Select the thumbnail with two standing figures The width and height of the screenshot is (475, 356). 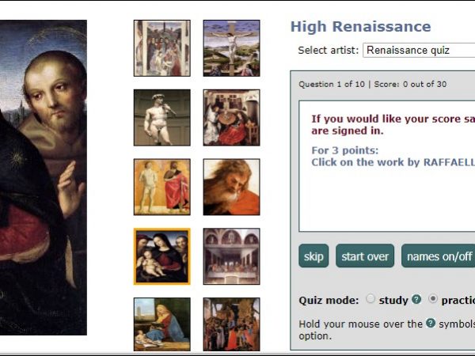tap(161, 187)
